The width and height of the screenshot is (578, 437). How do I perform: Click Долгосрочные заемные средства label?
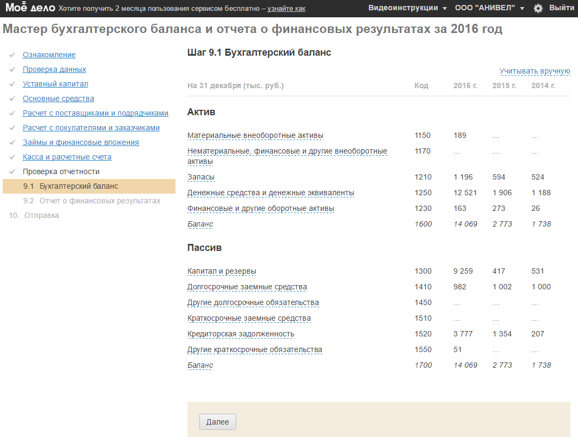click(247, 287)
